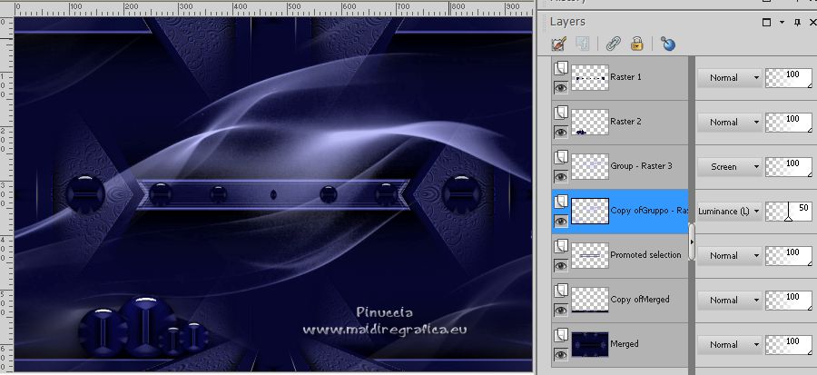
Task: Click the layer type icon of Group - Raster 3
Action: (x=561, y=157)
